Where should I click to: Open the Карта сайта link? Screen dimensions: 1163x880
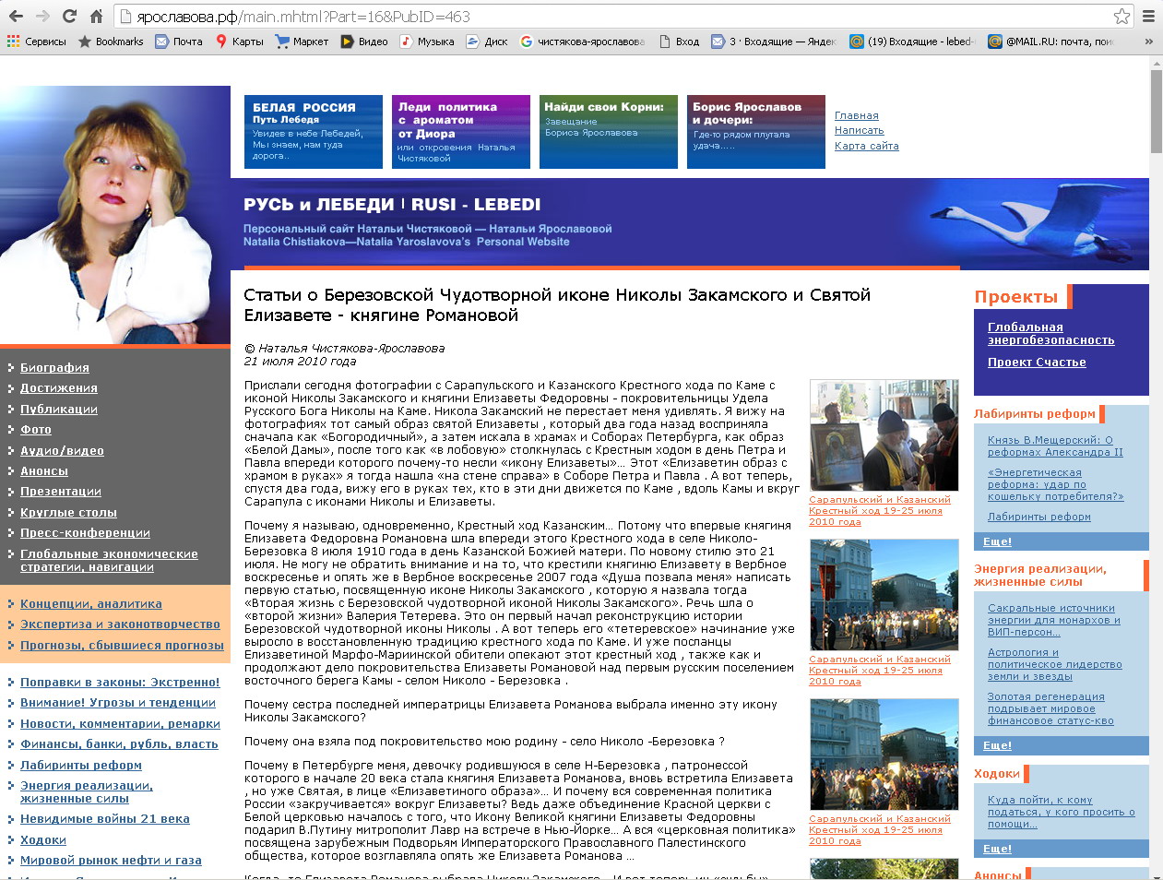coord(866,146)
